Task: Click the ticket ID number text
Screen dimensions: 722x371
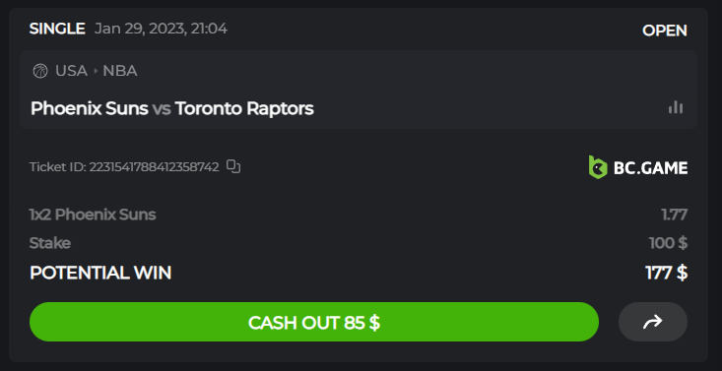Action: (x=154, y=166)
